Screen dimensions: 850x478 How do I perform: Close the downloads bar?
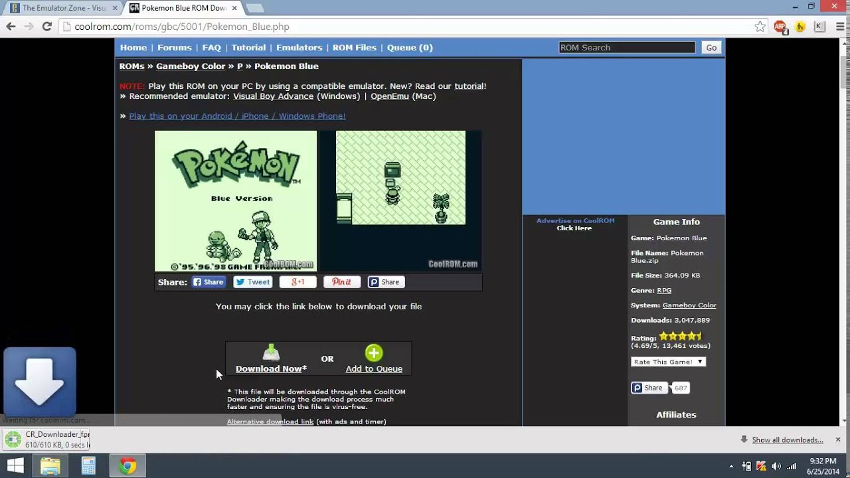coord(838,439)
